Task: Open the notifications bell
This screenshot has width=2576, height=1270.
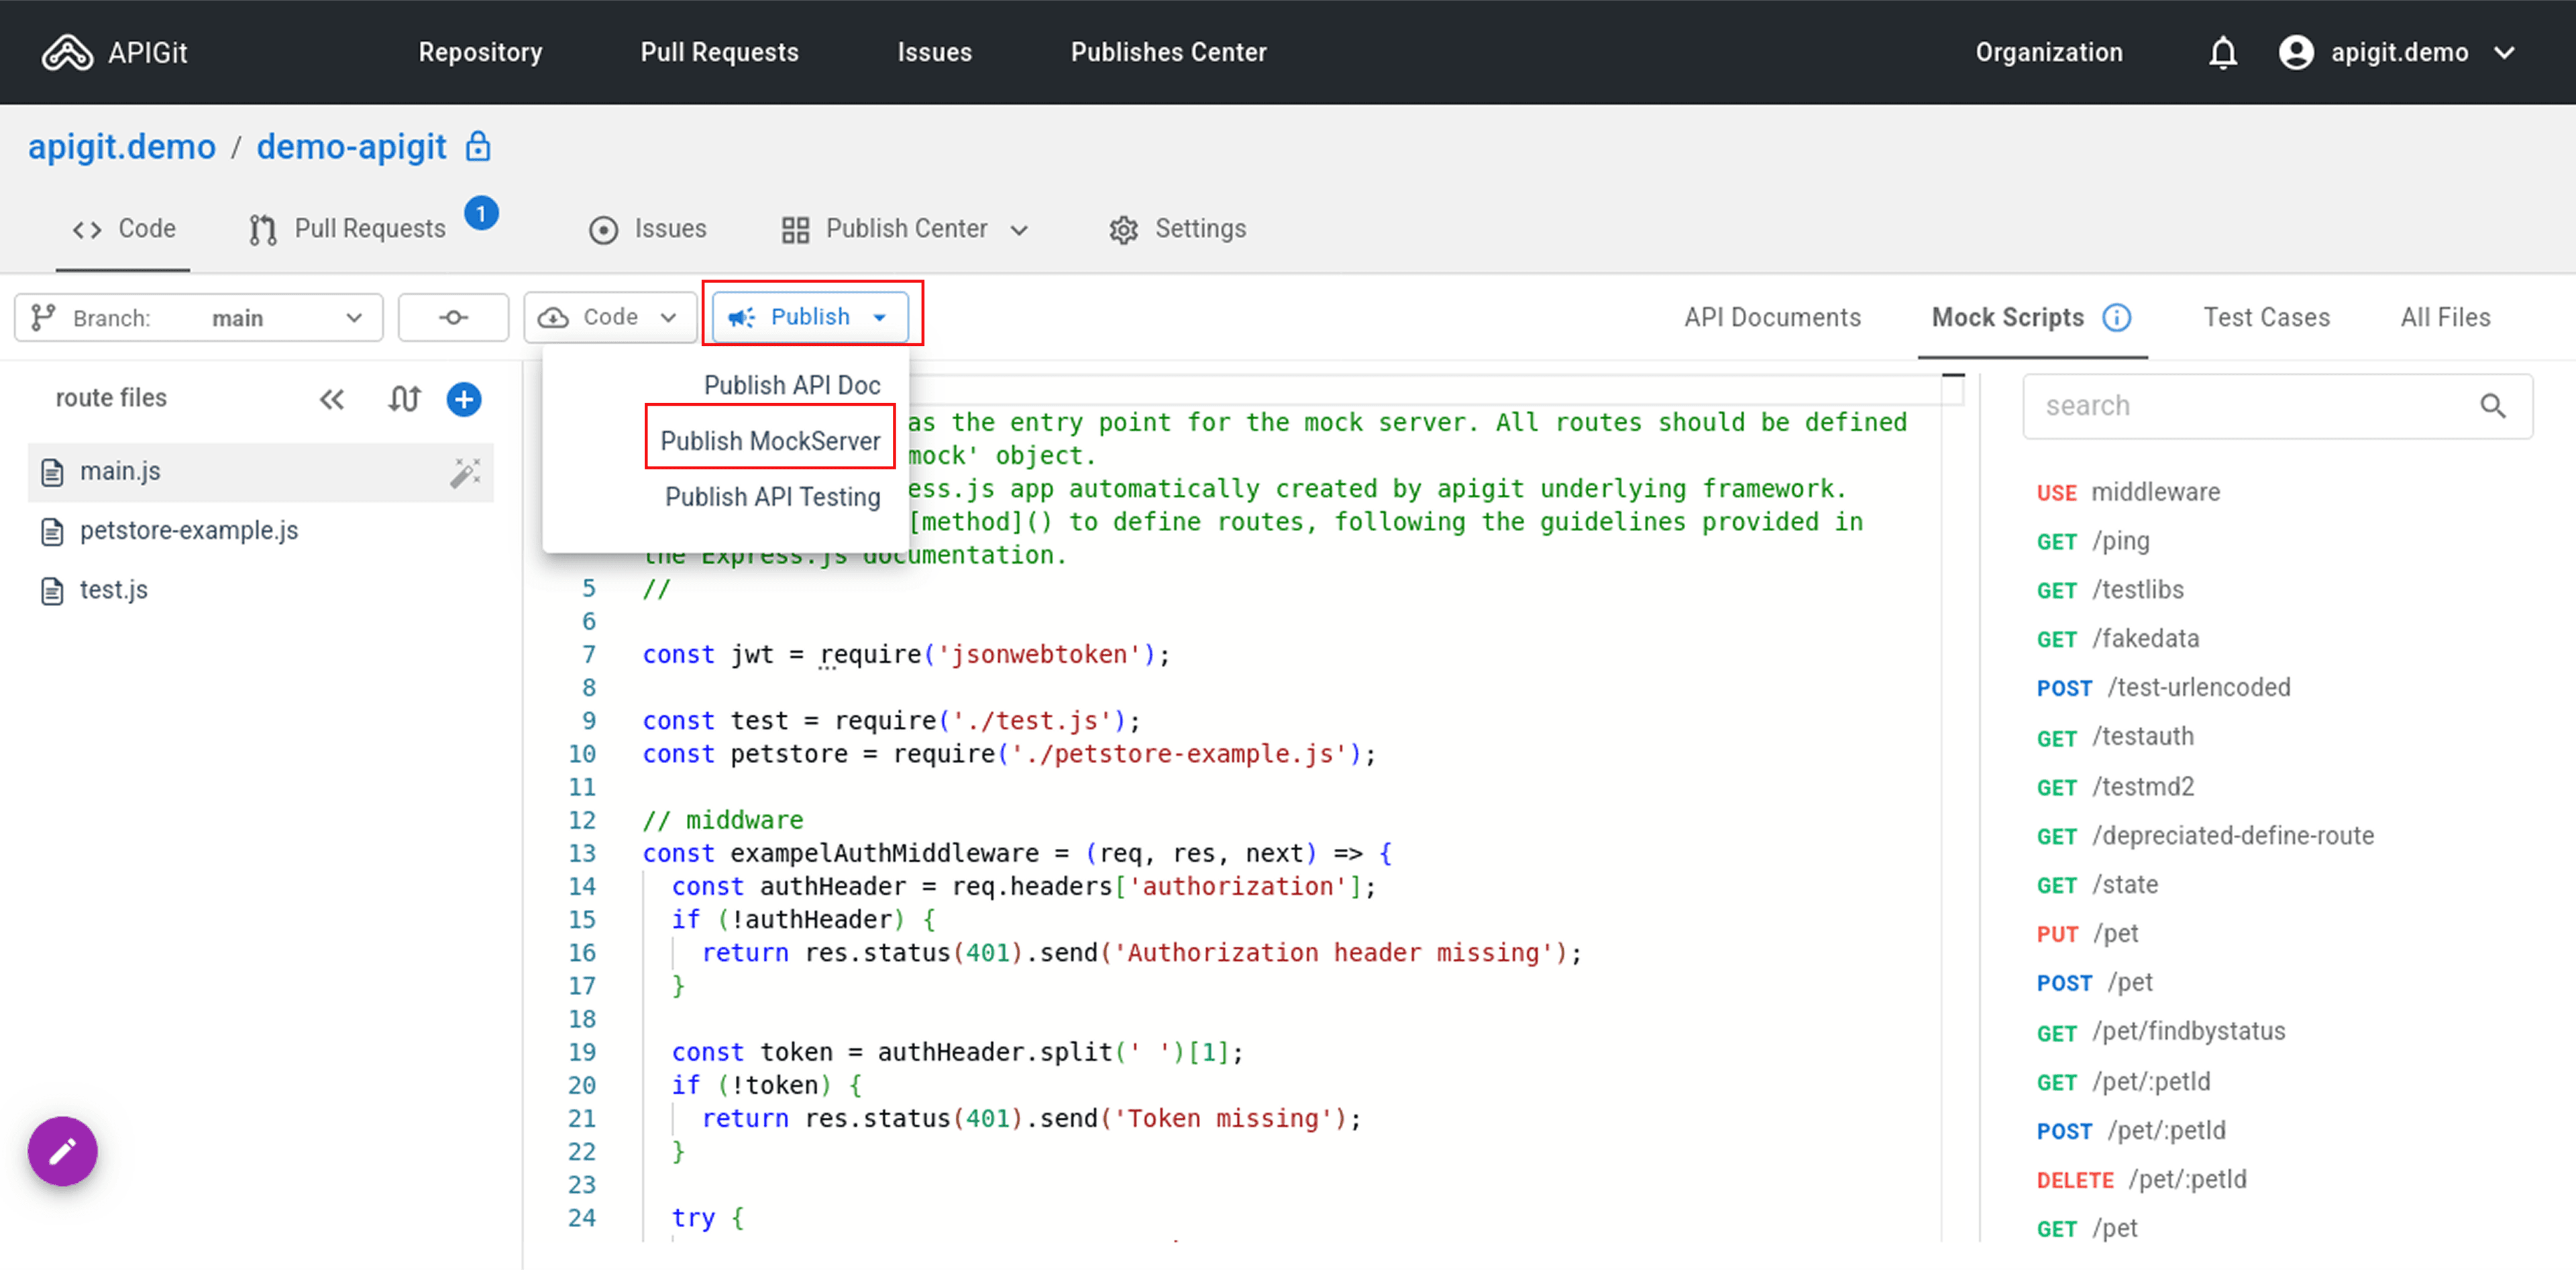Action: pyautogui.click(x=2222, y=52)
